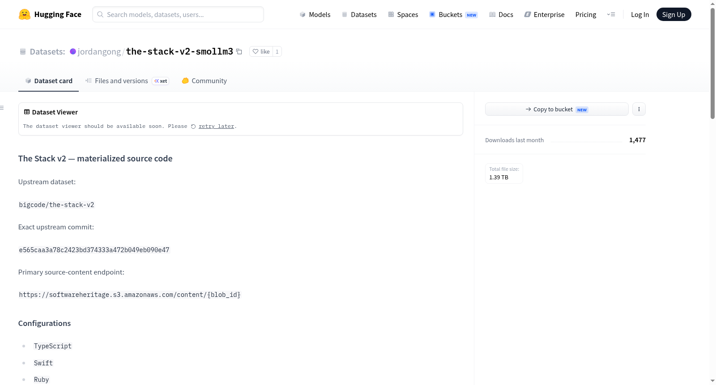
Task: Click the Dataset card cube icon
Action: (28, 80)
